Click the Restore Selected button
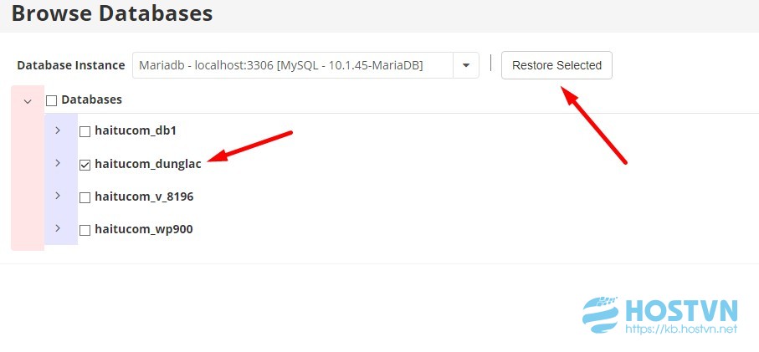Viewport: 759px width, 352px height. pyautogui.click(x=556, y=65)
